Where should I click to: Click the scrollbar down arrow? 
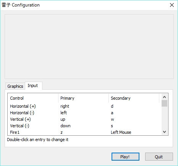(x=164, y=132)
